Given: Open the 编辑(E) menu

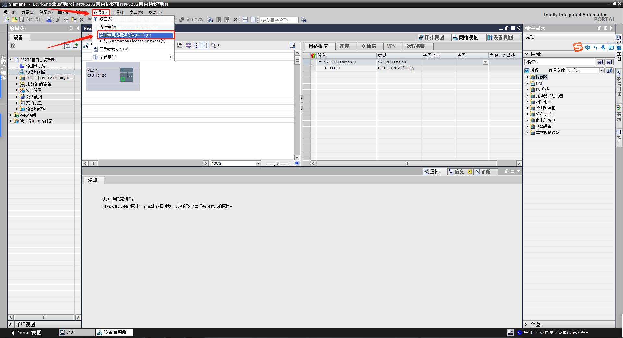Looking at the screenshot, I should click(28, 12).
